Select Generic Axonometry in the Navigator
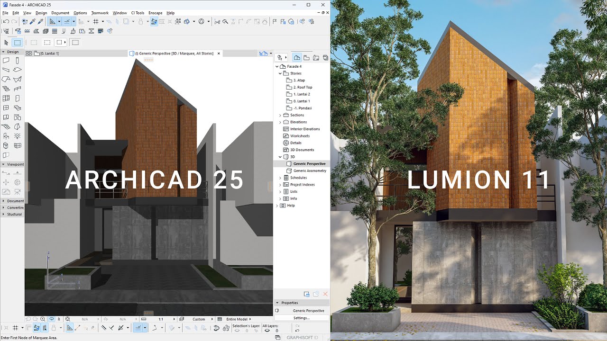 [x=310, y=170]
